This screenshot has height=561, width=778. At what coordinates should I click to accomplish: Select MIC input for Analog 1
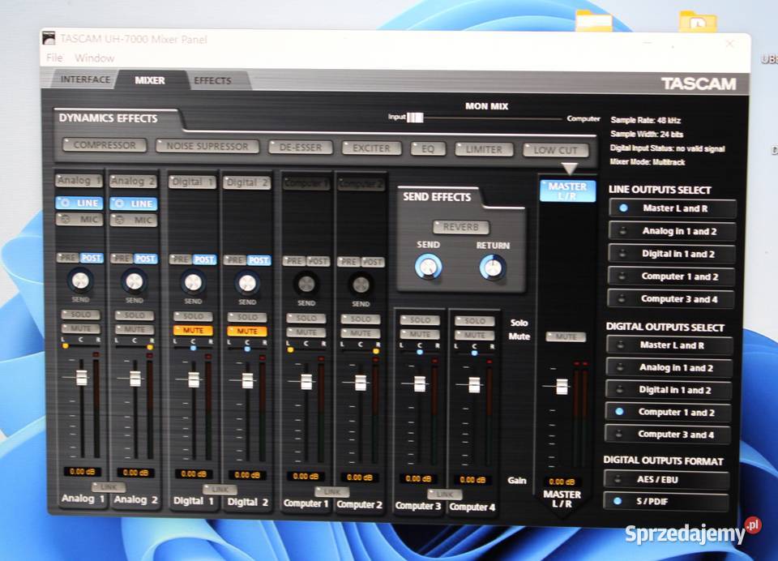click(x=79, y=219)
